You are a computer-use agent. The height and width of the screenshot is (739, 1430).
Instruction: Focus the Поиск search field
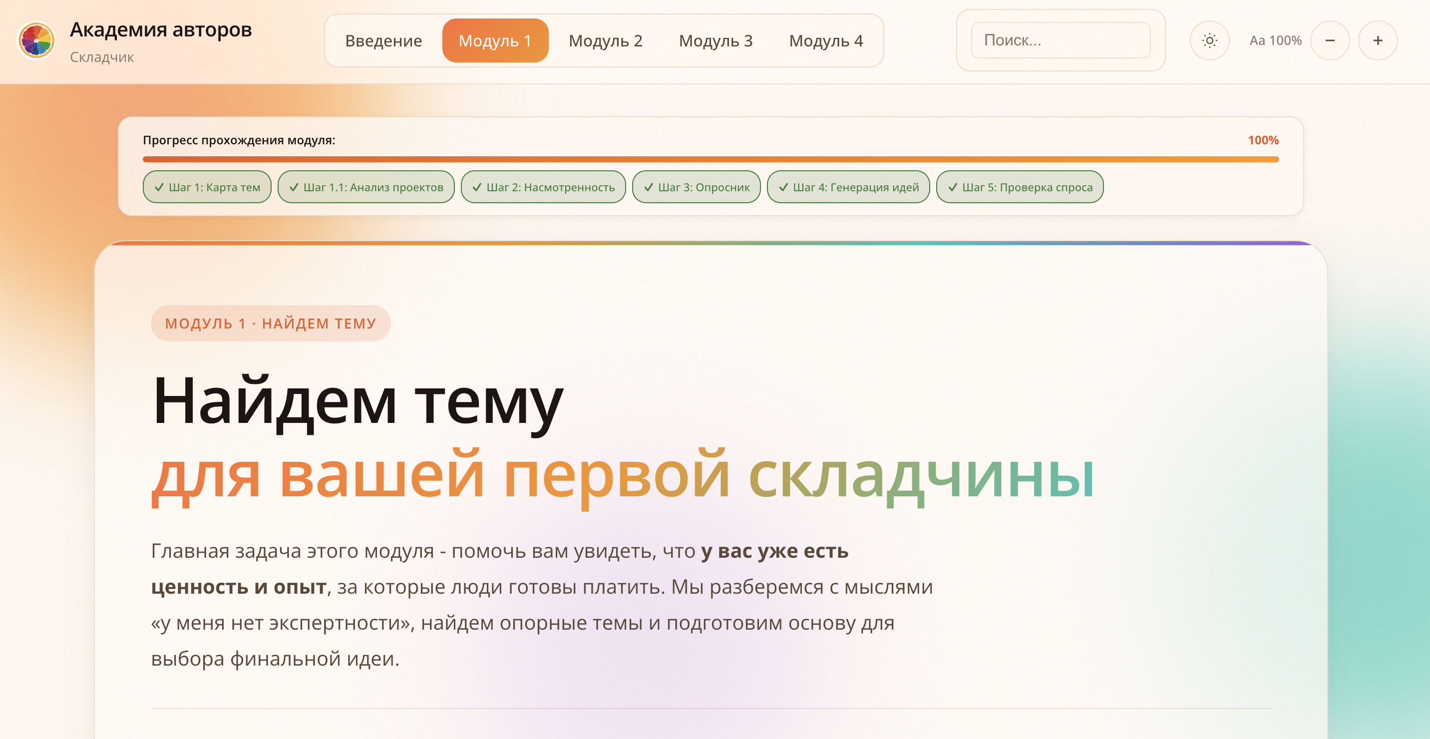click(1060, 40)
